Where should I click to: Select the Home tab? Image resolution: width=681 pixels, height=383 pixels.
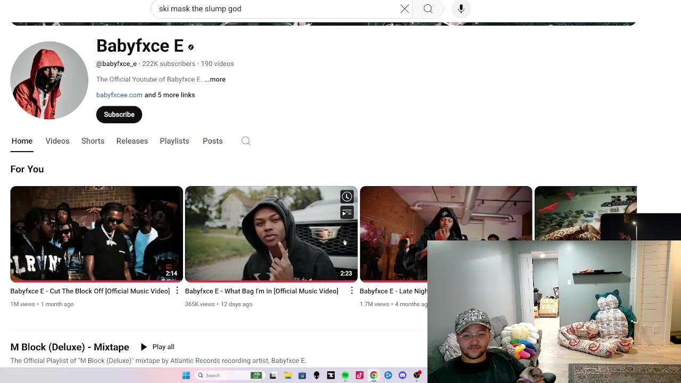click(x=22, y=141)
